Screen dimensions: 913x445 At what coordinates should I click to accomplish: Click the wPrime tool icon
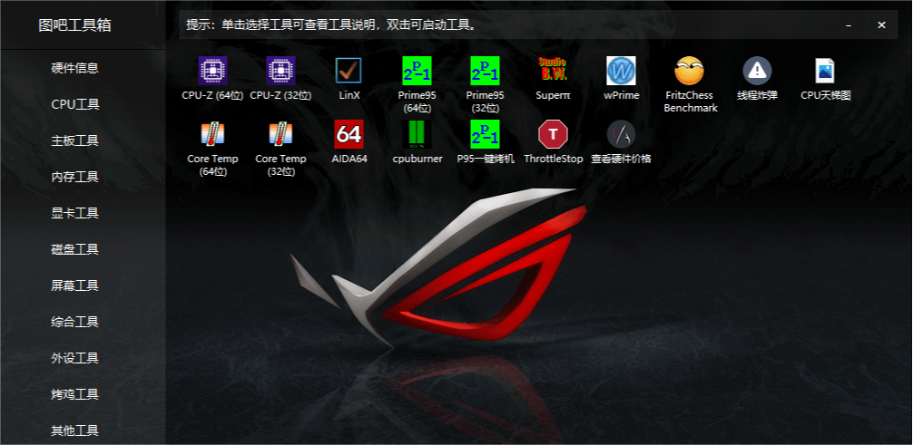(621, 71)
